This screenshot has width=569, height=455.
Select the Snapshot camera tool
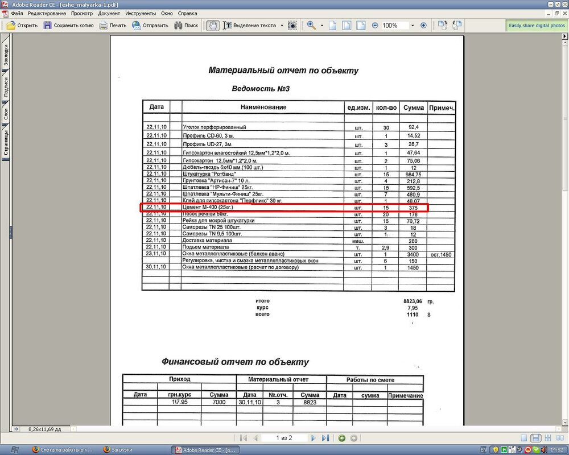tap(292, 26)
